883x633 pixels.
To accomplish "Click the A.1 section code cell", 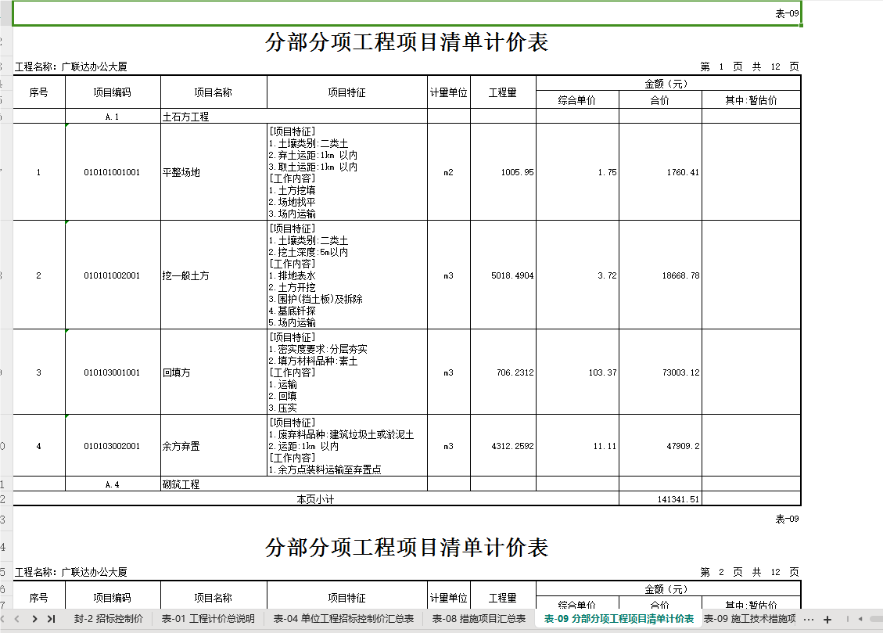I will pos(113,117).
